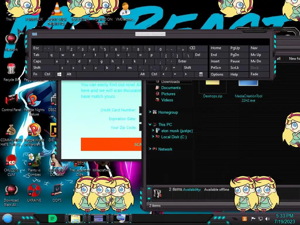Open the green Spotify-like taskbar icon

pyautogui.click(x=53, y=219)
